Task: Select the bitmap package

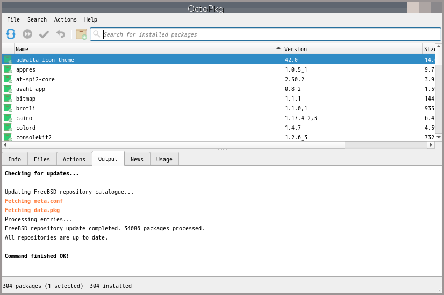Action: click(218, 99)
